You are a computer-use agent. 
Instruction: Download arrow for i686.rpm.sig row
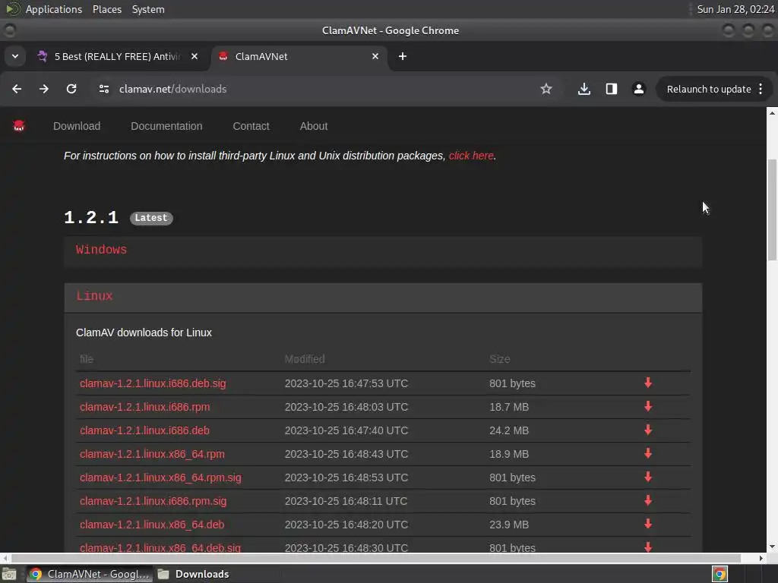(x=648, y=501)
